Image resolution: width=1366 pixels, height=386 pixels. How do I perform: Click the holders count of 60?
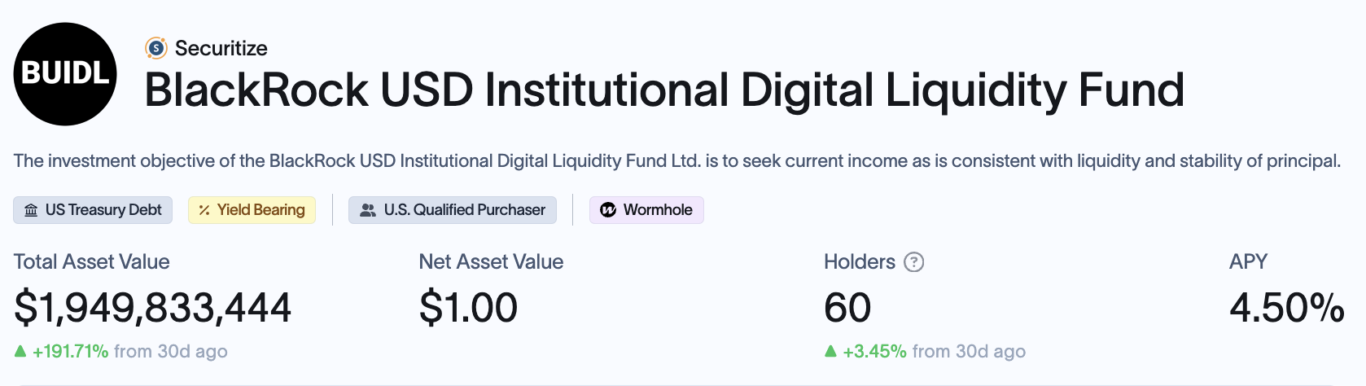(847, 308)
